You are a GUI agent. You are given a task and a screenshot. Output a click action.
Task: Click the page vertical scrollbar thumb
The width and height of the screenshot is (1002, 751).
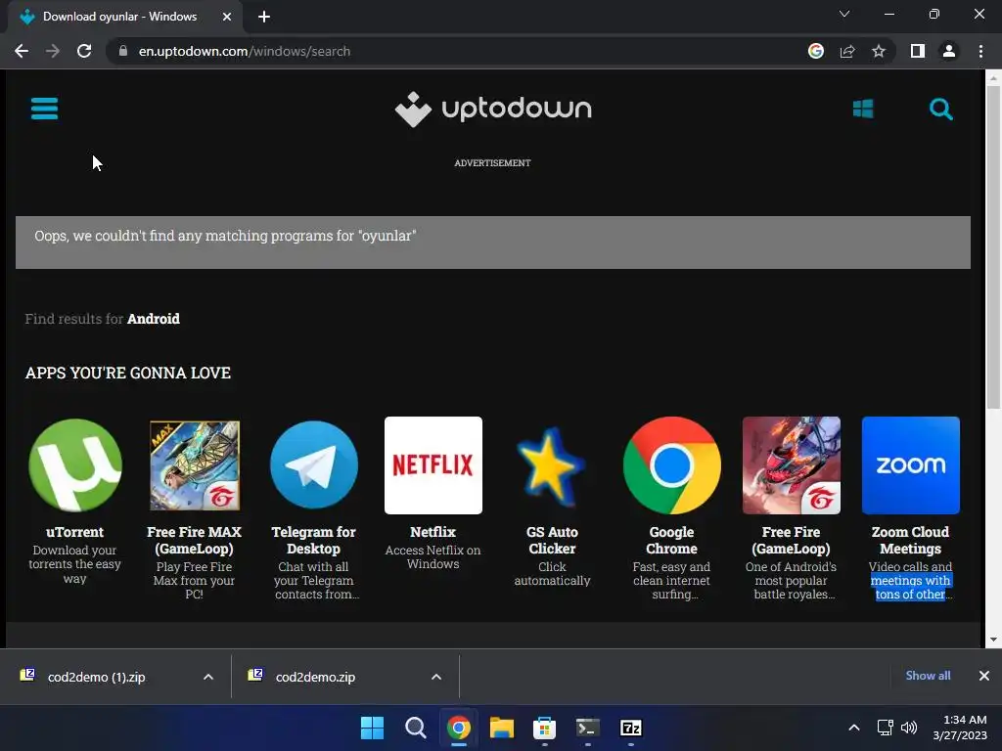[993, 246]
